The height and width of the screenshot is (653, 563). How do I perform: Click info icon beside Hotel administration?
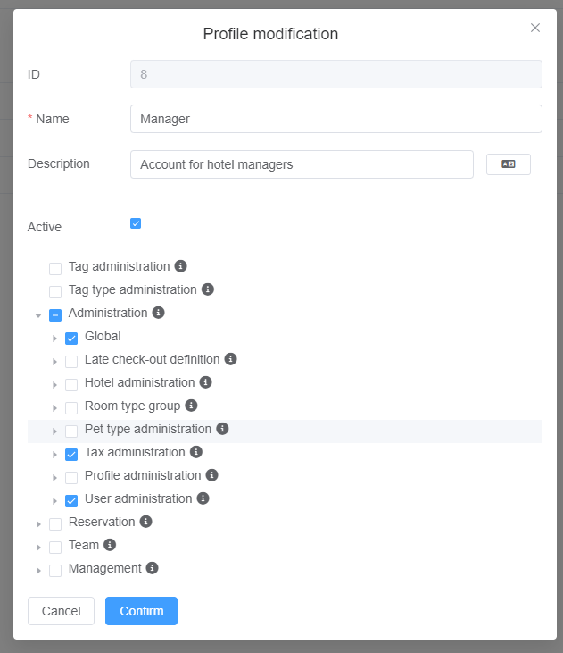205,382
